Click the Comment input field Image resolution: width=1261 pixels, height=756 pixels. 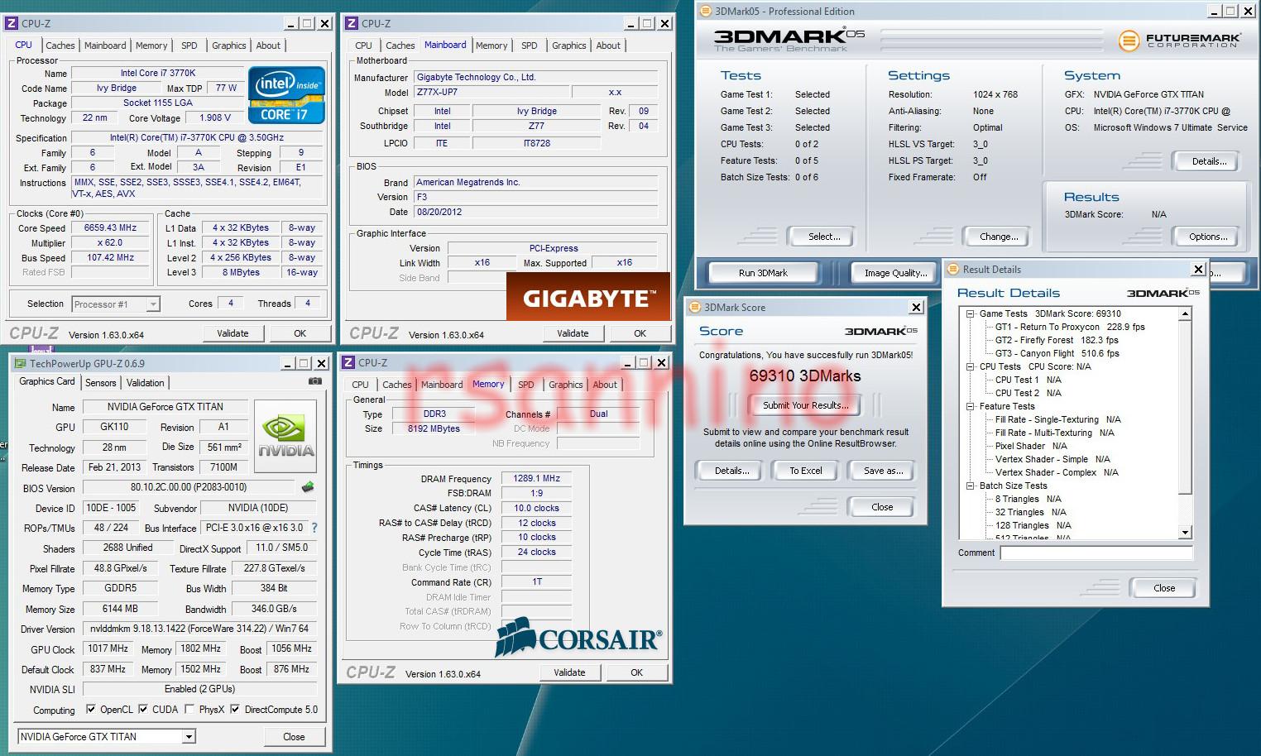pos(1096,553)
